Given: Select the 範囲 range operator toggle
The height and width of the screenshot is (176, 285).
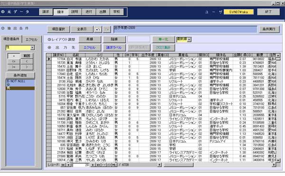Looking at the screenshot, I should tap(27, 56).
